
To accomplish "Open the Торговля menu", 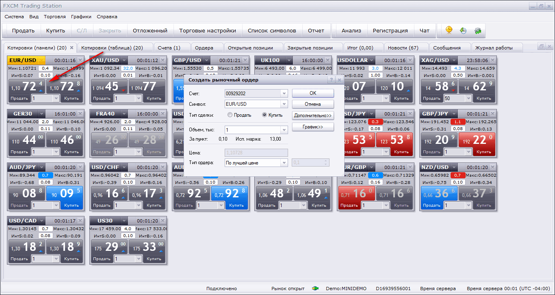I will 54,17.
